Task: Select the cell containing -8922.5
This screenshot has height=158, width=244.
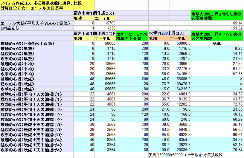Action: pos(180,134)
